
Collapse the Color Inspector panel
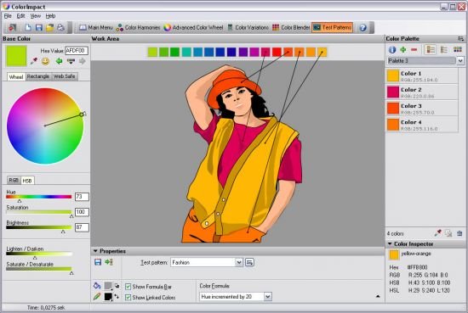pyautogui.click(x=390, y=243)
